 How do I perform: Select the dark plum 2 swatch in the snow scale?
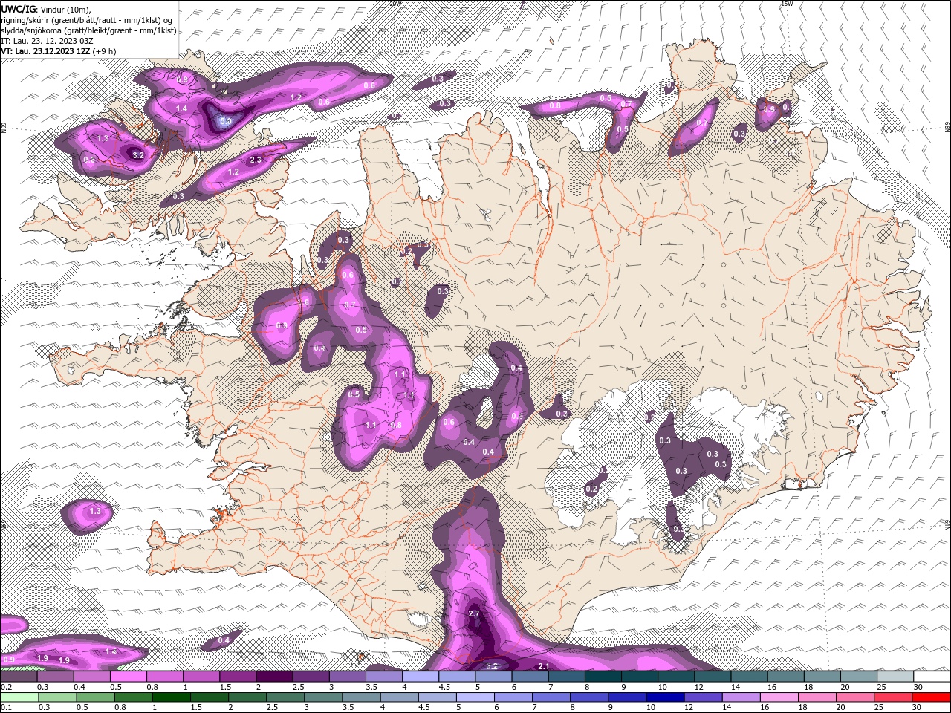tap(274, 677)
